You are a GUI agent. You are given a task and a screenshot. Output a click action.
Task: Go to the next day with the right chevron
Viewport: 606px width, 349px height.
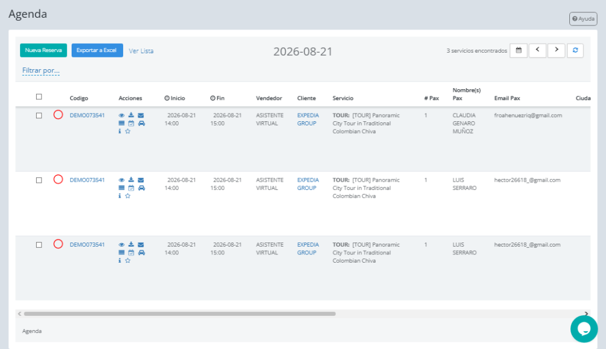pyautogui.click(x=556, y=50)
